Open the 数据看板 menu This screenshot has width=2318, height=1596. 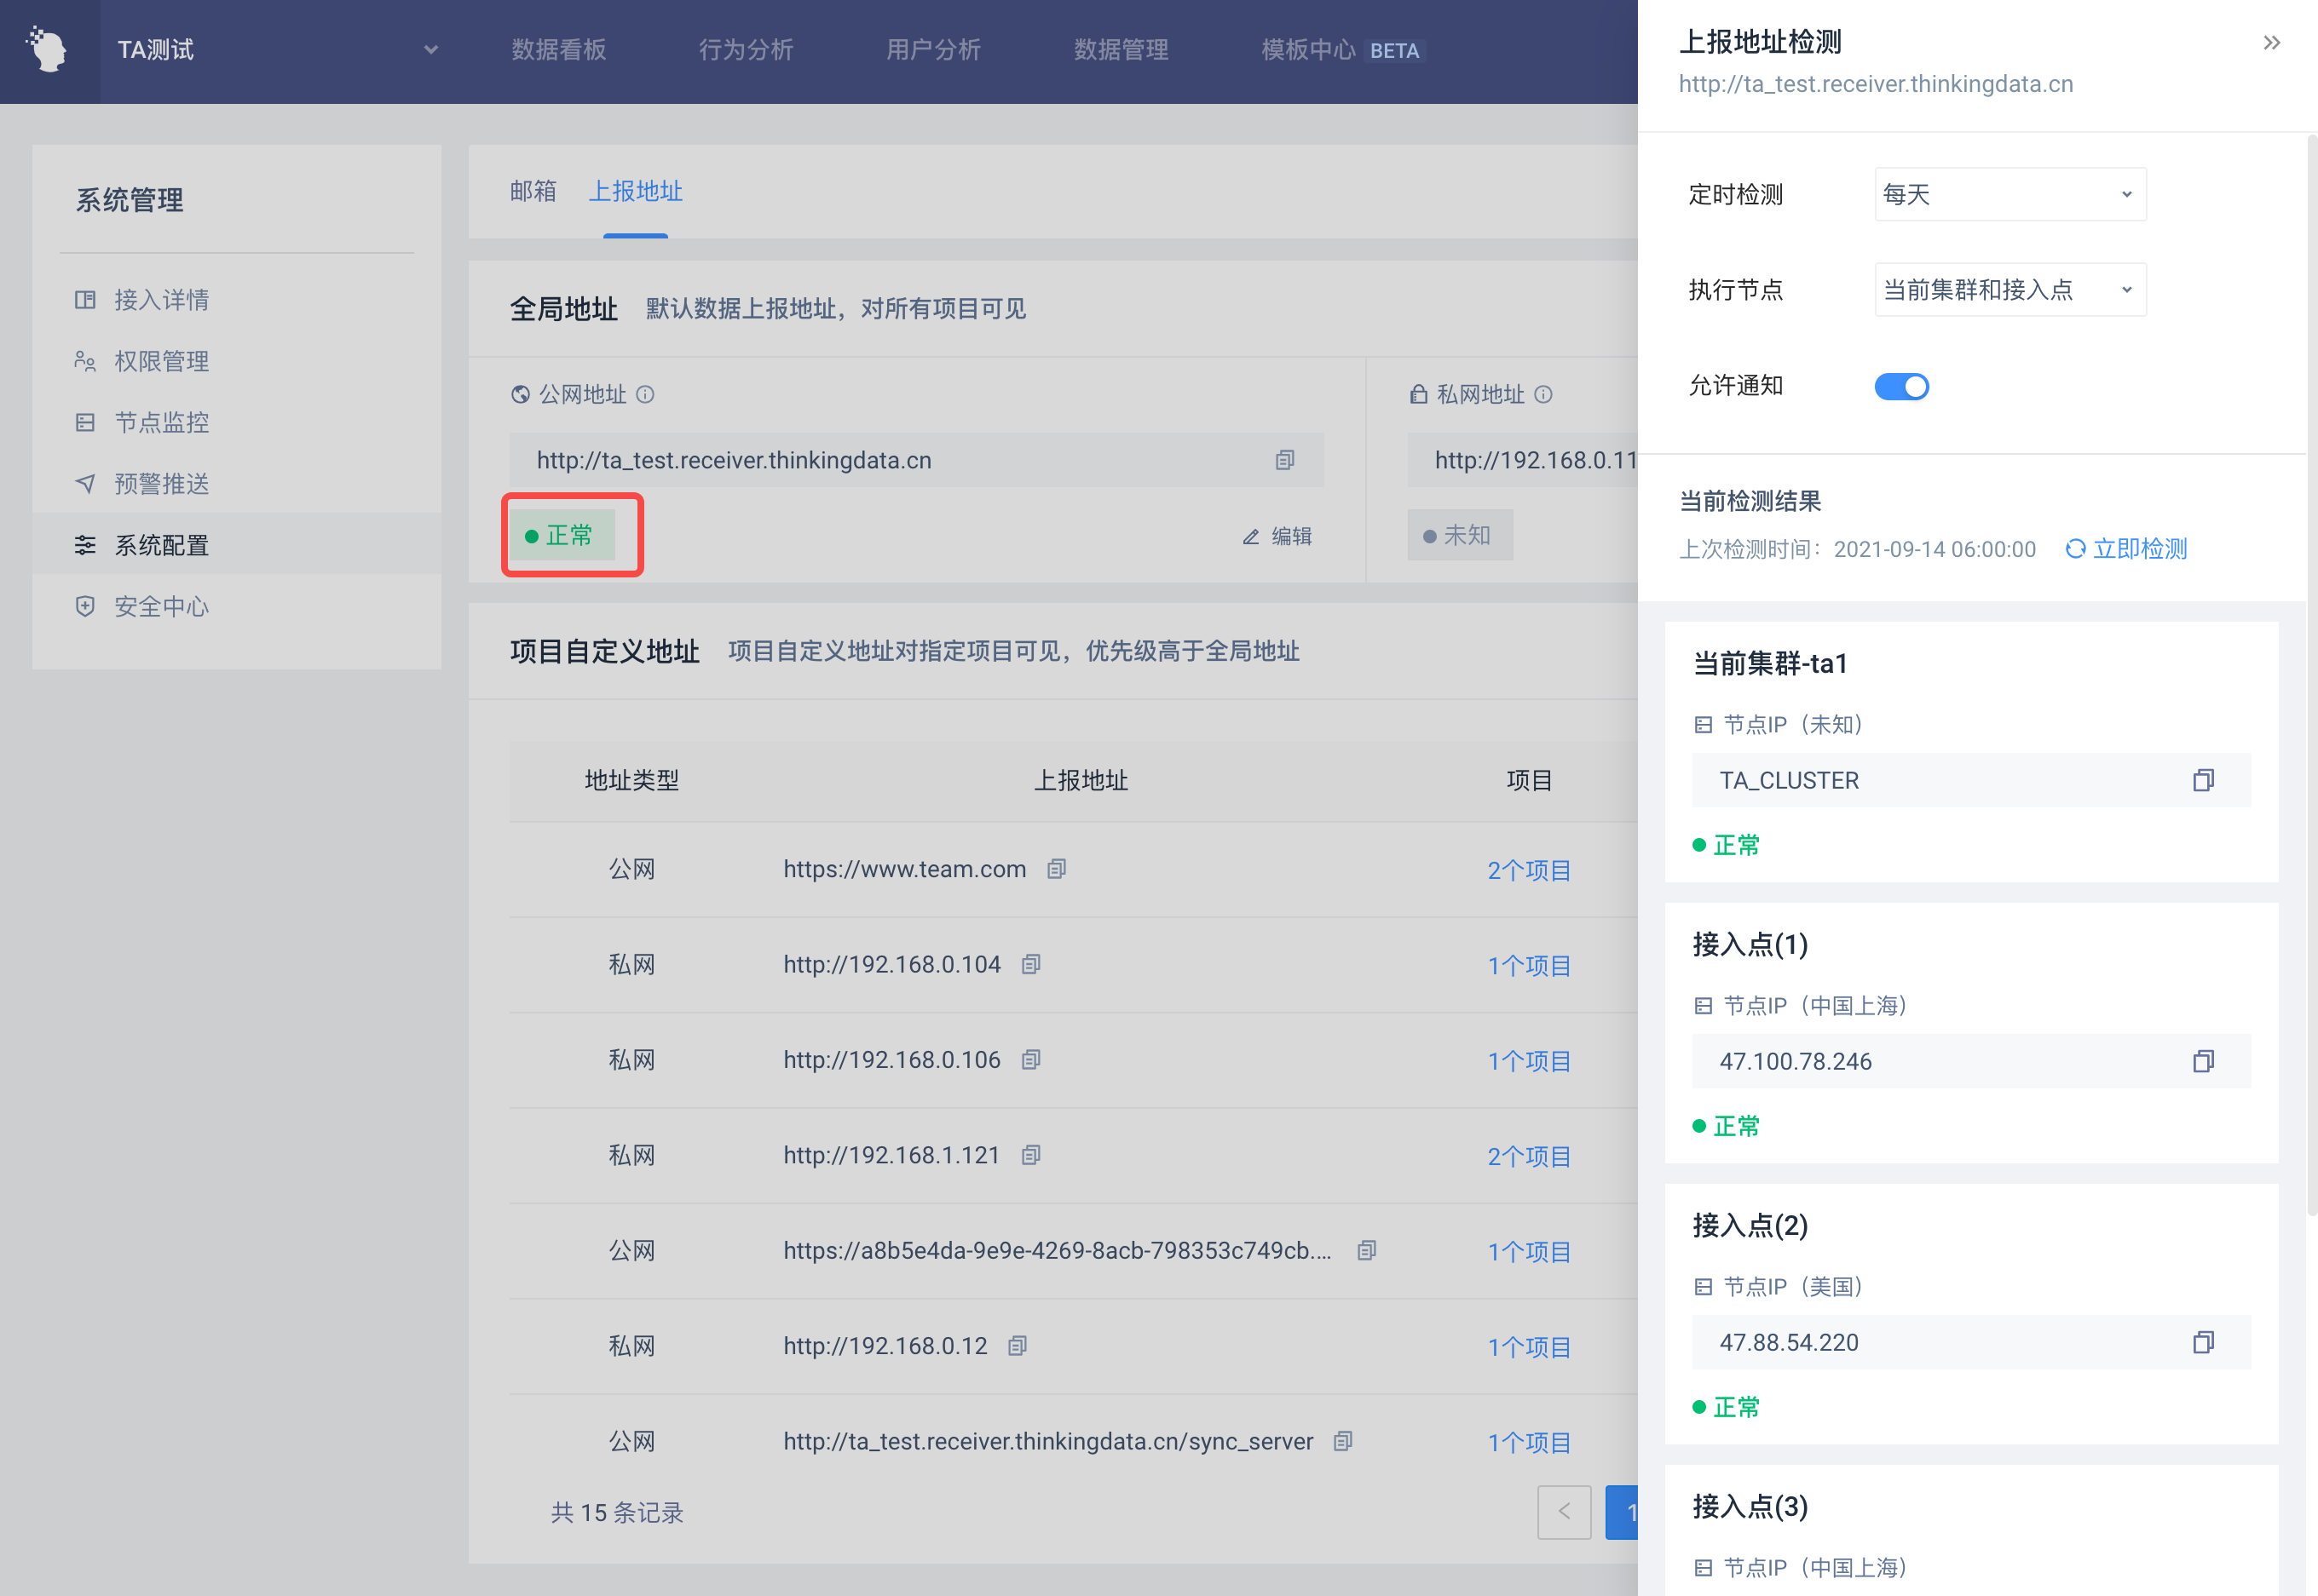(x=558, y=50)
